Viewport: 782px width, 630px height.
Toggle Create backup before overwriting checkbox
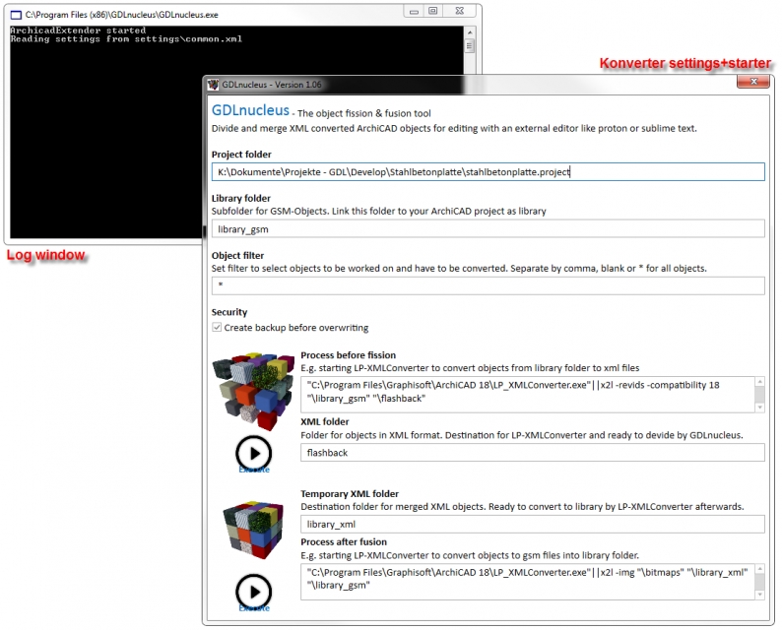coord(218,328)
